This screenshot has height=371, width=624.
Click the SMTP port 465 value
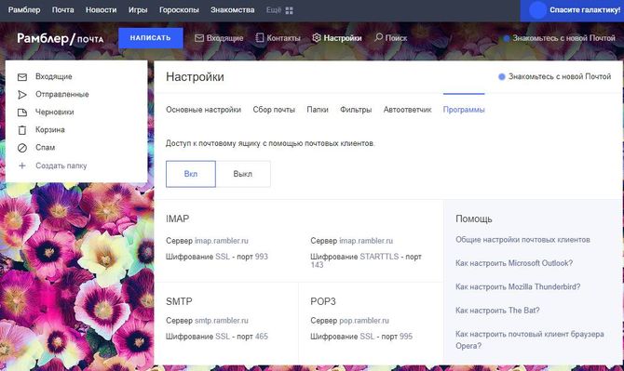click(x=262, y=337)
